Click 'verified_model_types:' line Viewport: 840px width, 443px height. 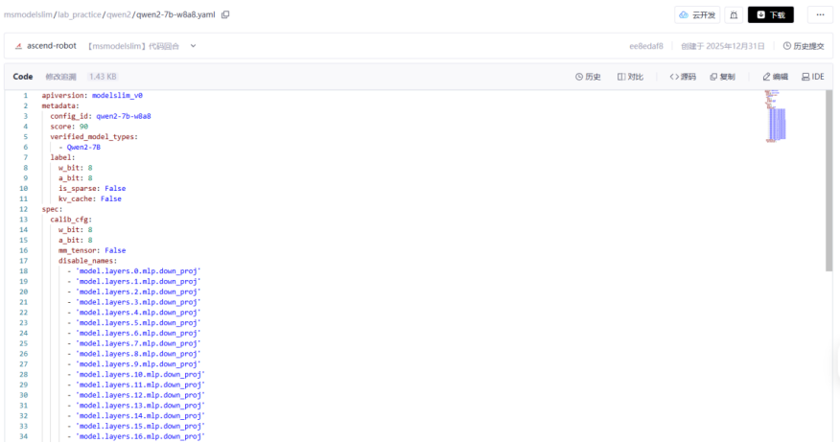pos(94,136)
